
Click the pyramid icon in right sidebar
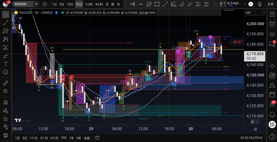(272, 85)
